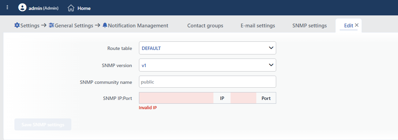Click admin (Admin) username text
This screenshot has width=398, height=140.
tap(44, 8)
